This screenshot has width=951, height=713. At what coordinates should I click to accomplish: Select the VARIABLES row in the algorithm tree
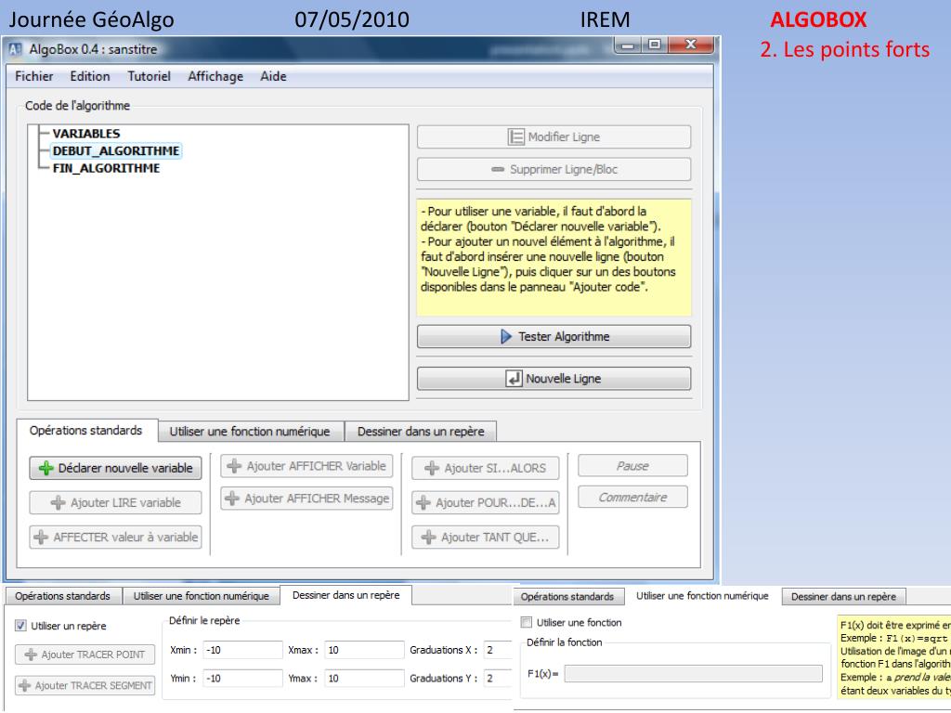[86, 134]
